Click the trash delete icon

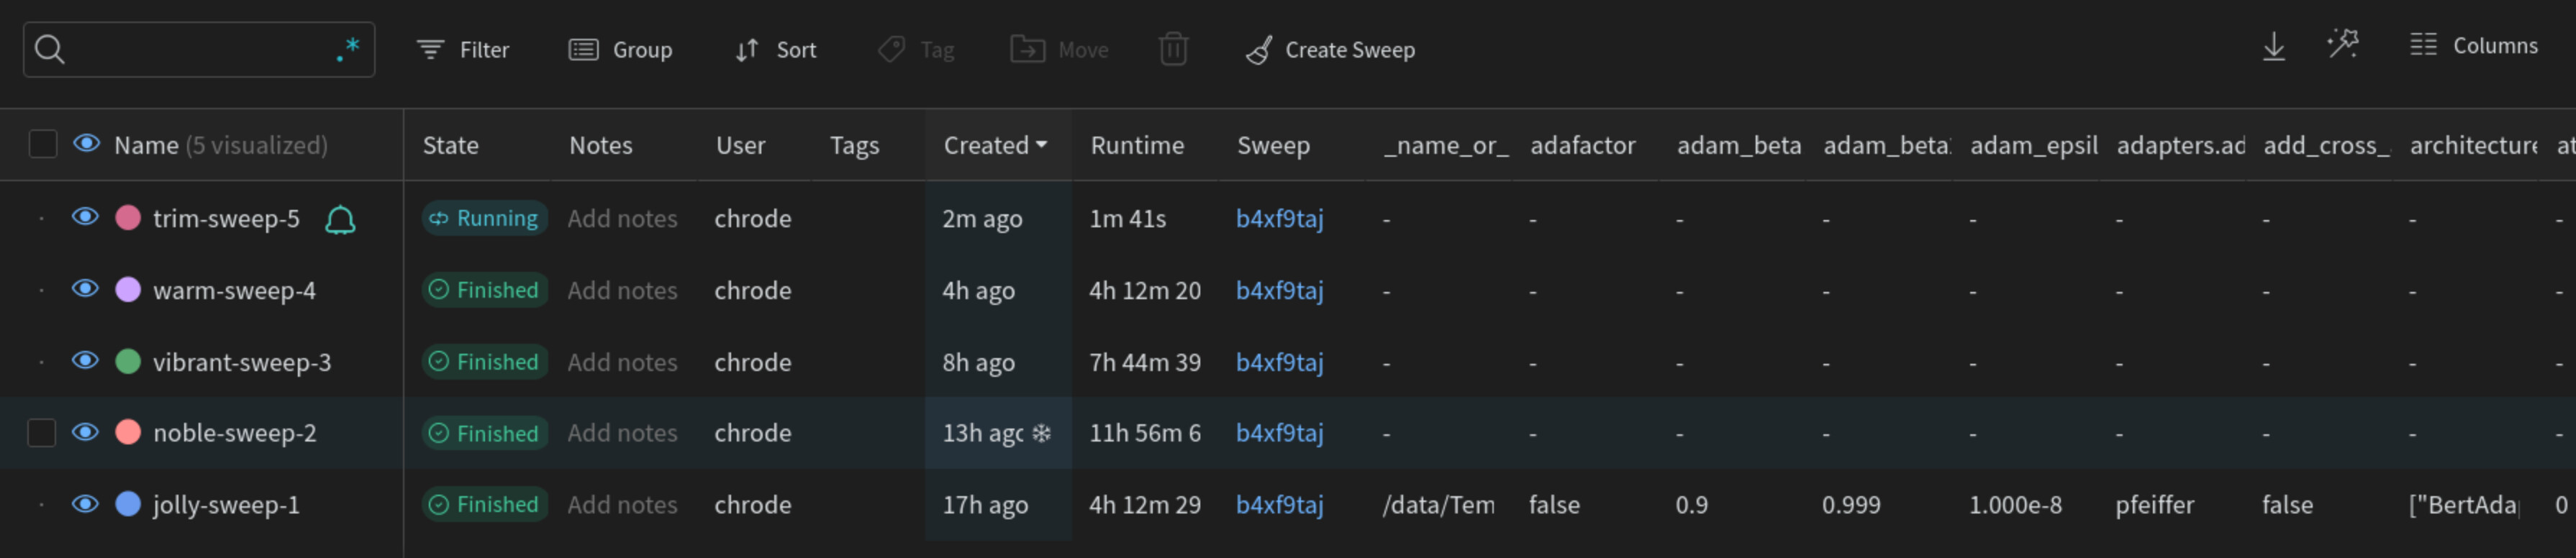(x=1172, y=49)
